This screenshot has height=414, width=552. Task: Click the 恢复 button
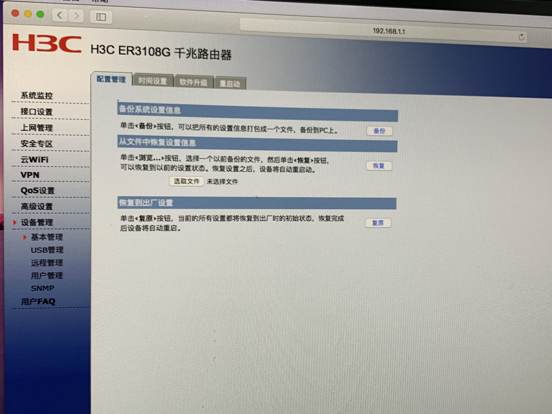tap(379, 166)
